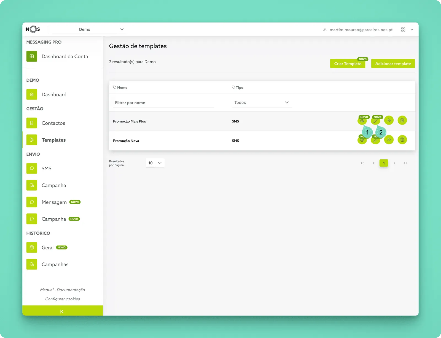Focus the Filtrar por nome field
The width and height of the screenshot is (441, 338).
tap(164, 103)
